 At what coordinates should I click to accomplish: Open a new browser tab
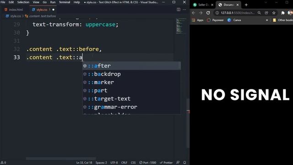pyautogui.click(x=246, y=5)
